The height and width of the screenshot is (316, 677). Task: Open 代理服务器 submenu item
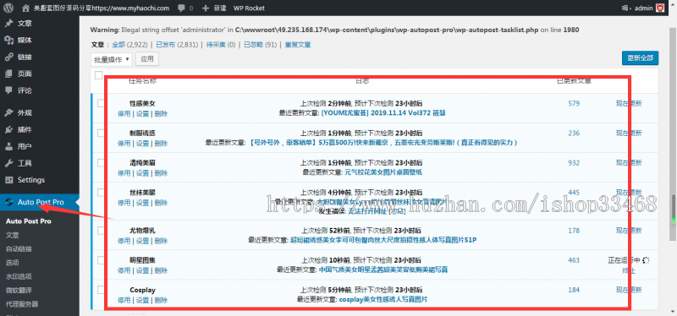22,304
